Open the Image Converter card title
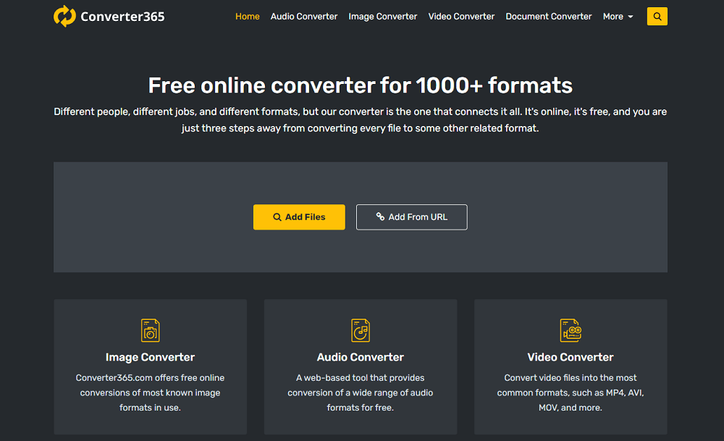Image resolution: width=724 pixels, height=441 pixels. [x=150, y=357]
